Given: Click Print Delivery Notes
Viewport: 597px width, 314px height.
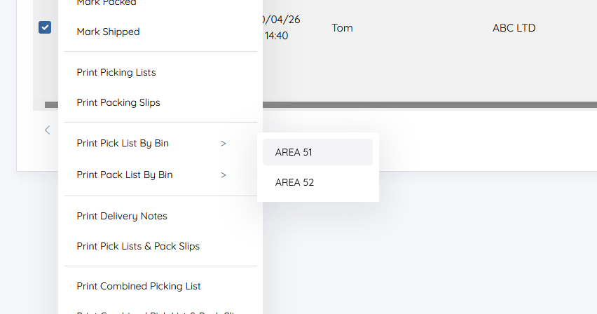Looking at the screenshot, I should point(122,216).
